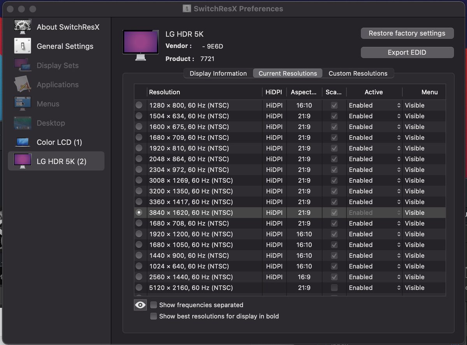467x345 pixels.
Task: Click the Menus sidebar icon
Action: point(22,104)
